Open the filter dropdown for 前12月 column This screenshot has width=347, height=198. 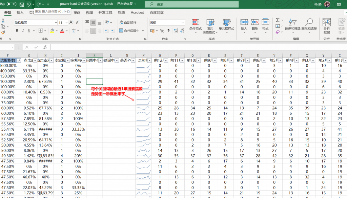tap(166, 60)
